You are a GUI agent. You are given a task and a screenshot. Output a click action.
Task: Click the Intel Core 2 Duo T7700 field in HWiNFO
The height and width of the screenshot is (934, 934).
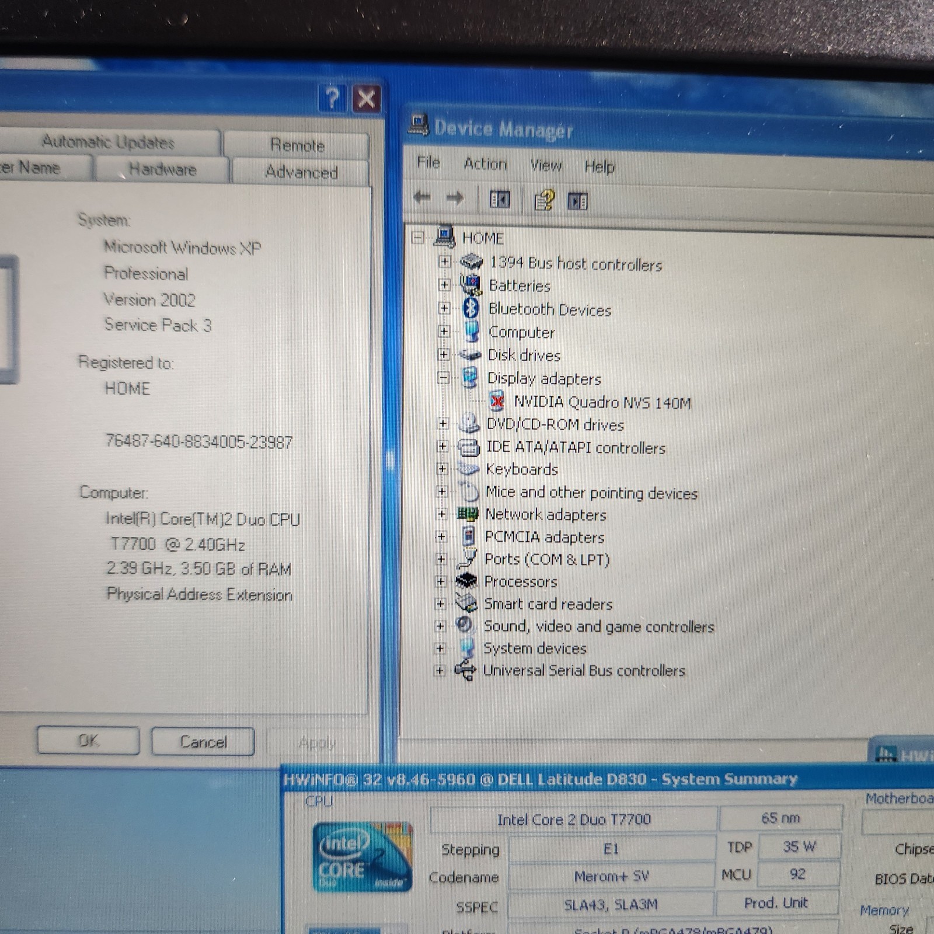click(574, 819)
